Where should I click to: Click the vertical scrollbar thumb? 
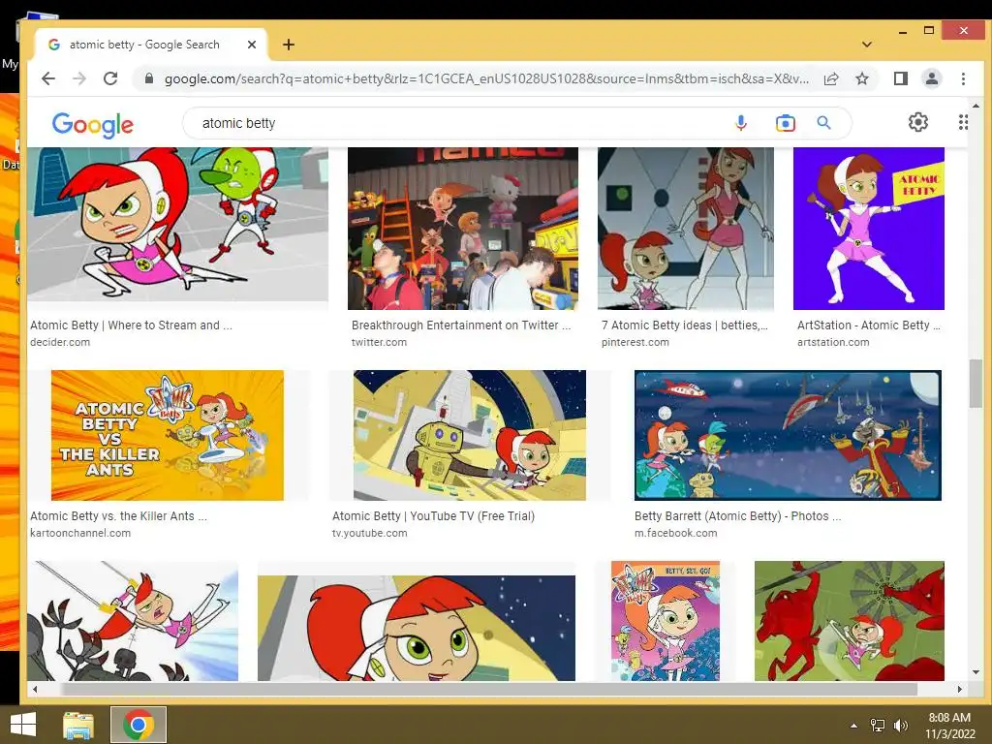coord(976,384)
